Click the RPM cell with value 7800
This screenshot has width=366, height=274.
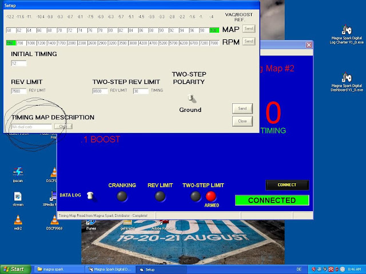[x=214, y=43]
